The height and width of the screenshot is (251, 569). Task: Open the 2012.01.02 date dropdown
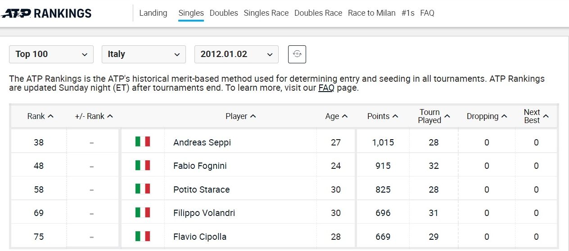pos(236,54)
